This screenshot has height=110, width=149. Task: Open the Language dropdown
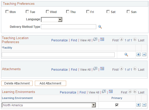click(60, 20)
